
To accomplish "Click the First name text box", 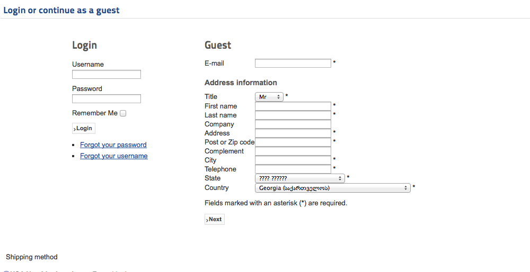I will pyautogui.click(x=293, y=106).
